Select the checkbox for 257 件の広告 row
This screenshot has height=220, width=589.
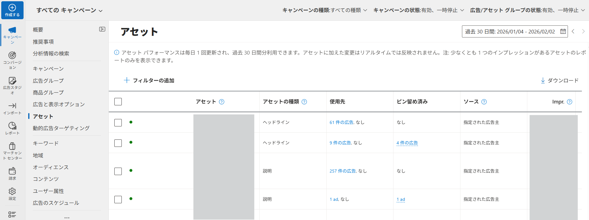[118, 171]
